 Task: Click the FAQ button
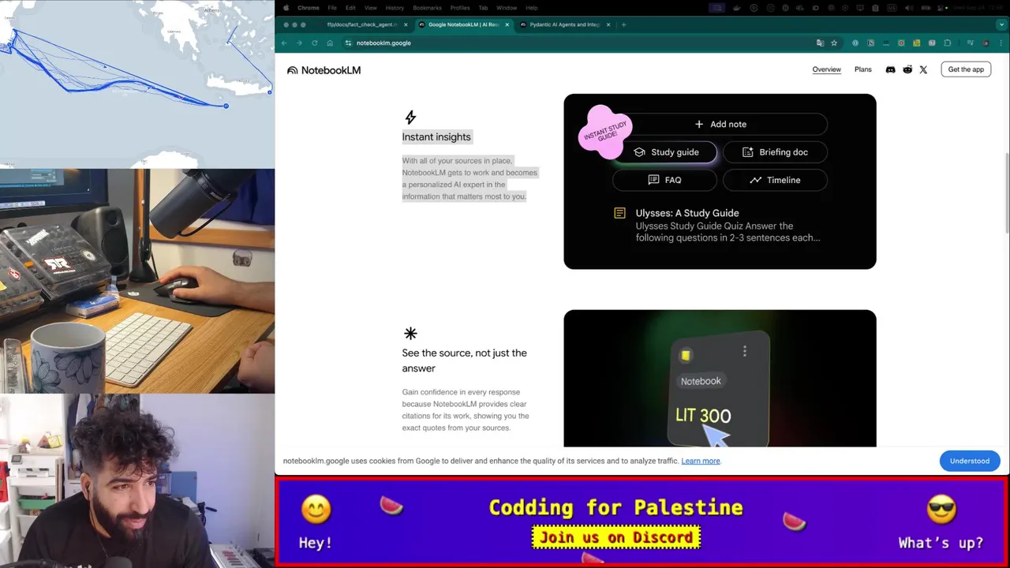point(665,180)
